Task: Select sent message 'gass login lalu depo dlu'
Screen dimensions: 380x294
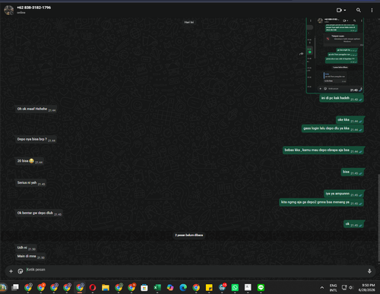Action: (x=333, y=128)
